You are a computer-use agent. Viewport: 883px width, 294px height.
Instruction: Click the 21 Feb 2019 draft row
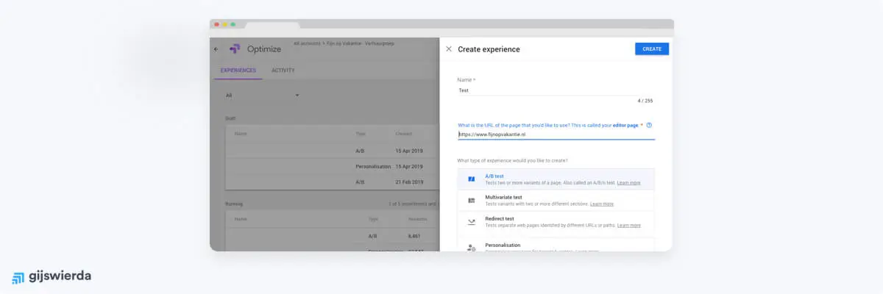tap(333, 182)
